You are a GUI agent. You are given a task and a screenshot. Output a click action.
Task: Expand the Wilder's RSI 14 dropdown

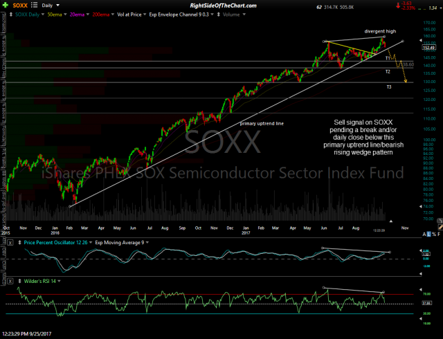tap(59, 281)
